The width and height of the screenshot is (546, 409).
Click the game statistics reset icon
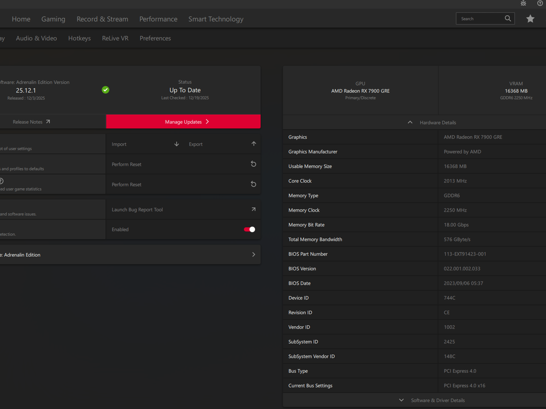click(x=253, y=184)
